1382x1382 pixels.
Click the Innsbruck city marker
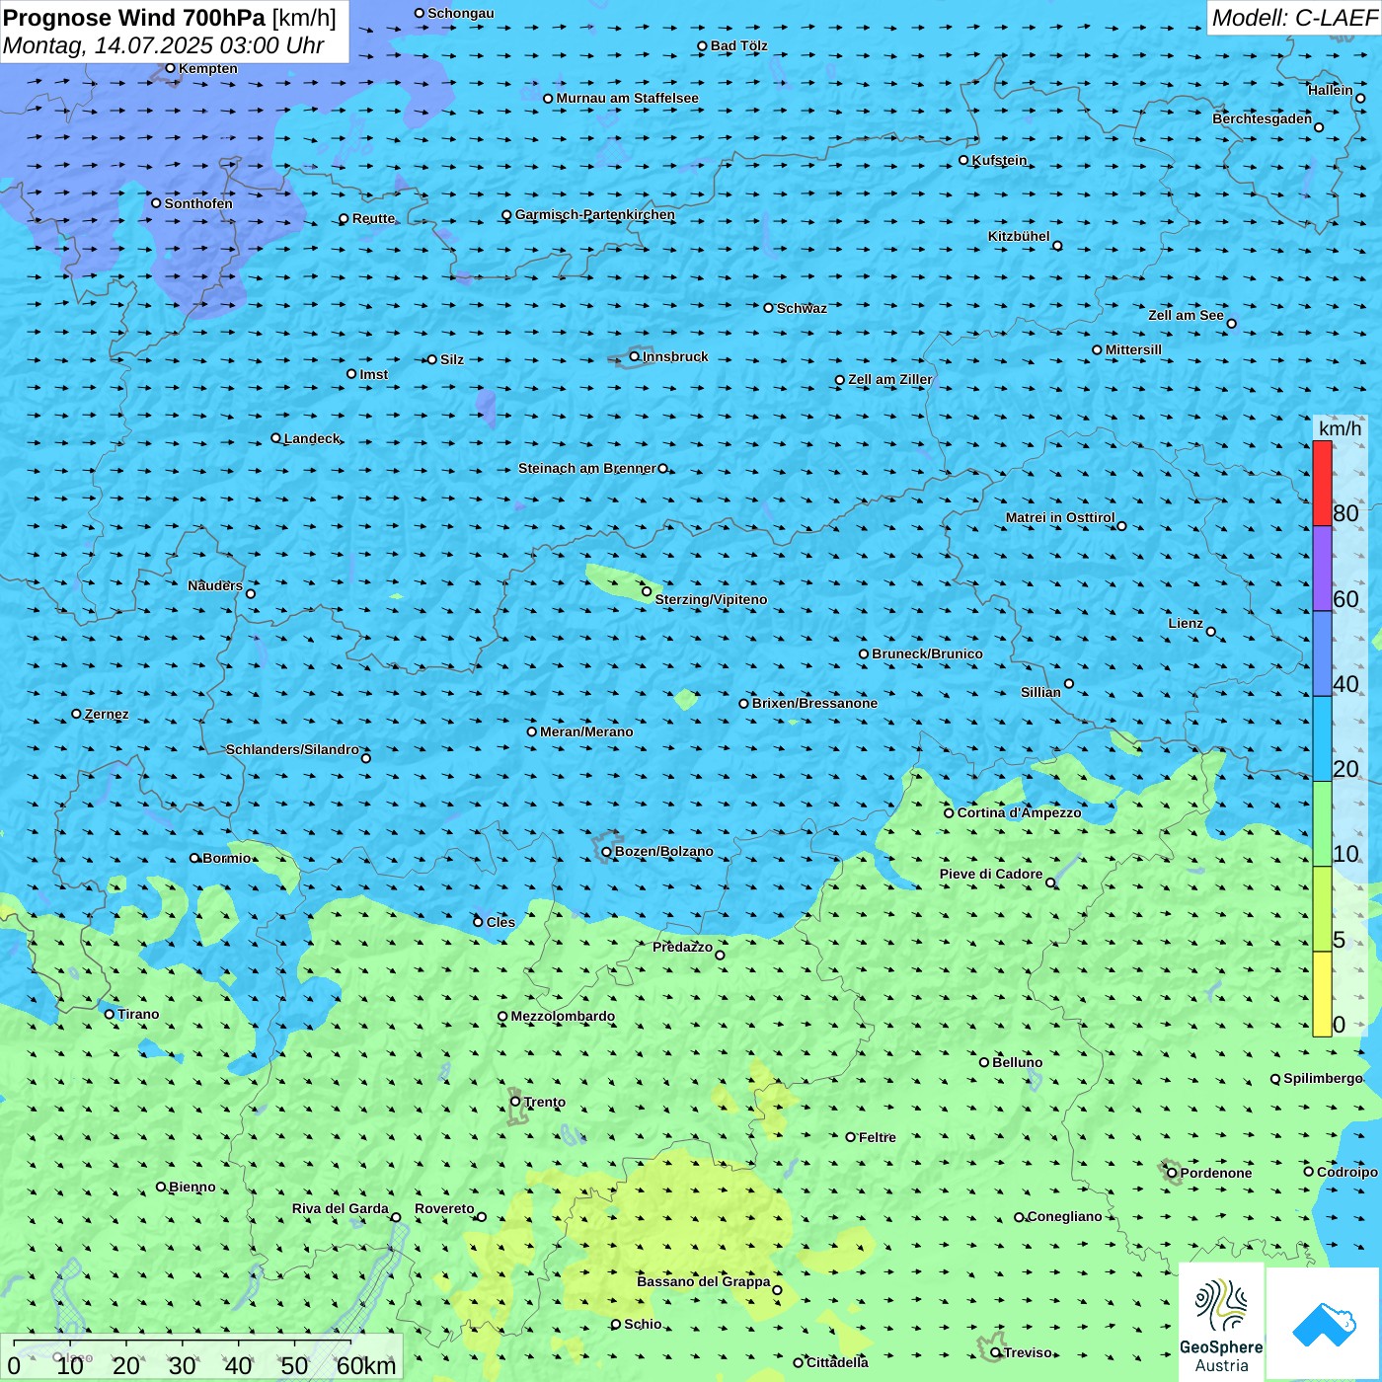point(635,356)
